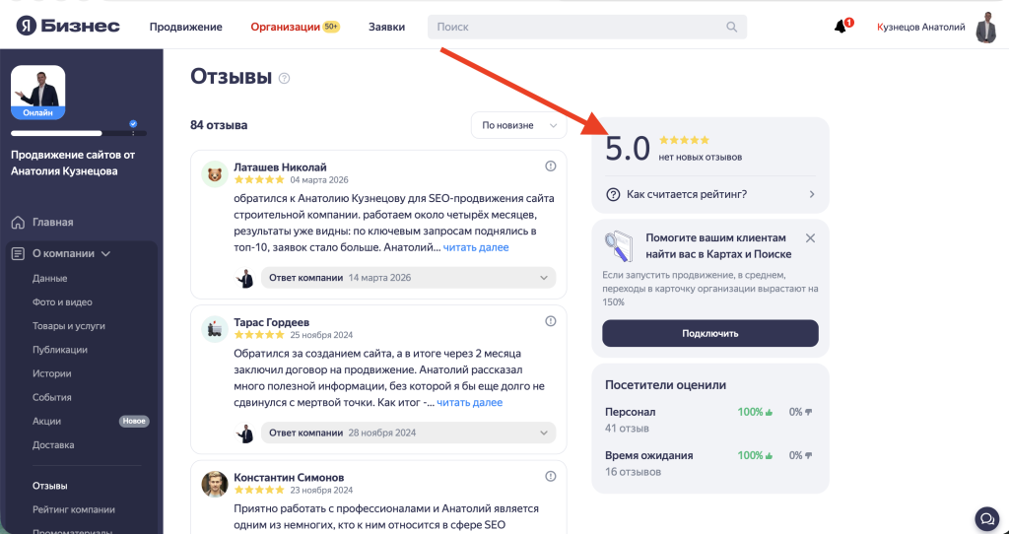Click читать далее in Тарас Гордеев review
Screen dimensions: 1009x534
click(470, 402)
